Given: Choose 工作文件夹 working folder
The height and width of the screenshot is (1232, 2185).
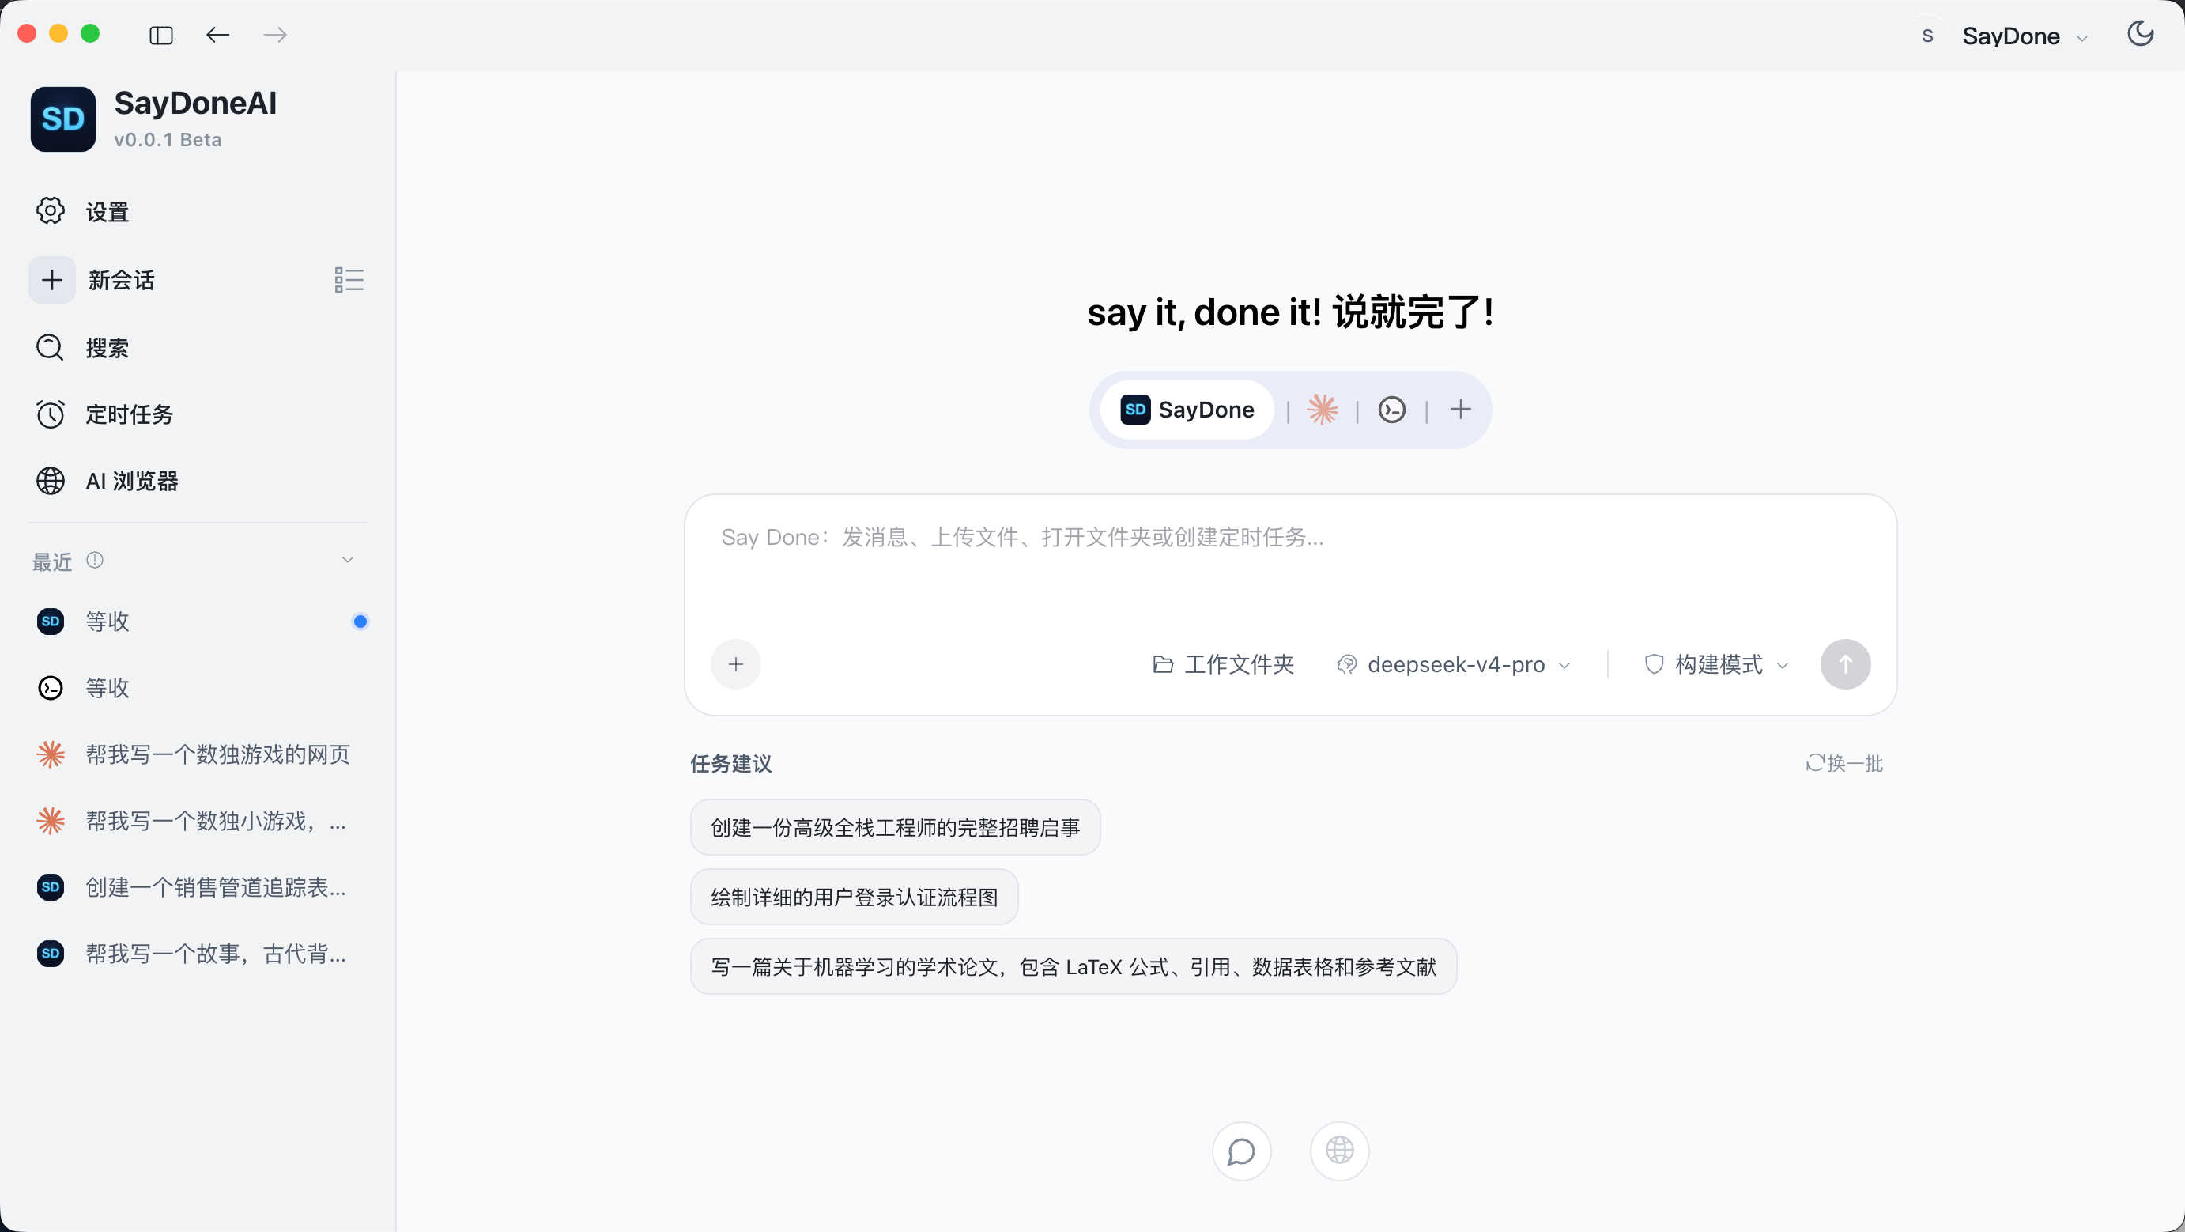Looking at the screenshot, I should click(x=1223, y=664).
